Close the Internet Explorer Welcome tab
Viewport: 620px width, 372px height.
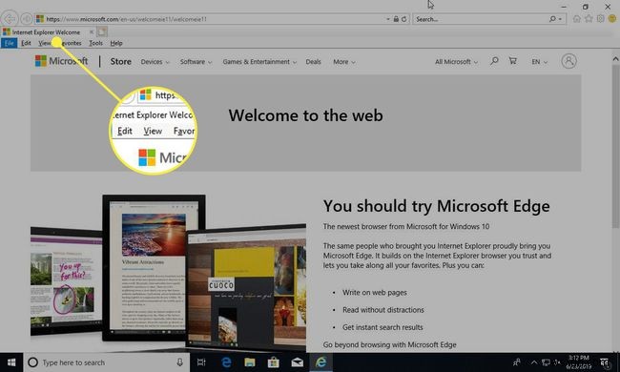coord(92,32)
